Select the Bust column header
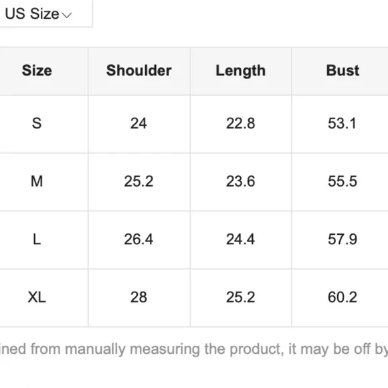 tap(343, 70)
